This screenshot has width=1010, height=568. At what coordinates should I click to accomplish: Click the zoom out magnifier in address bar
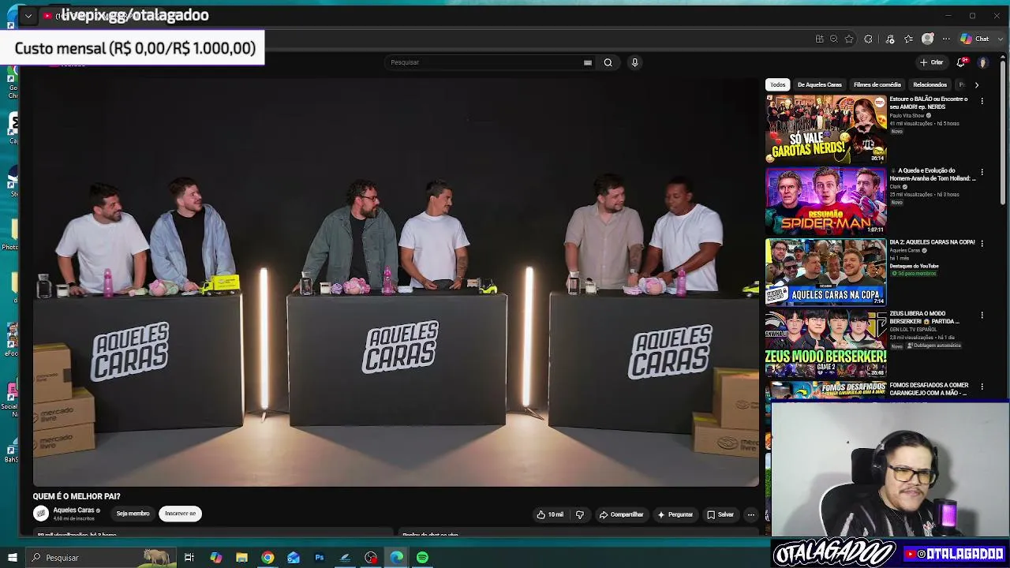834,39
